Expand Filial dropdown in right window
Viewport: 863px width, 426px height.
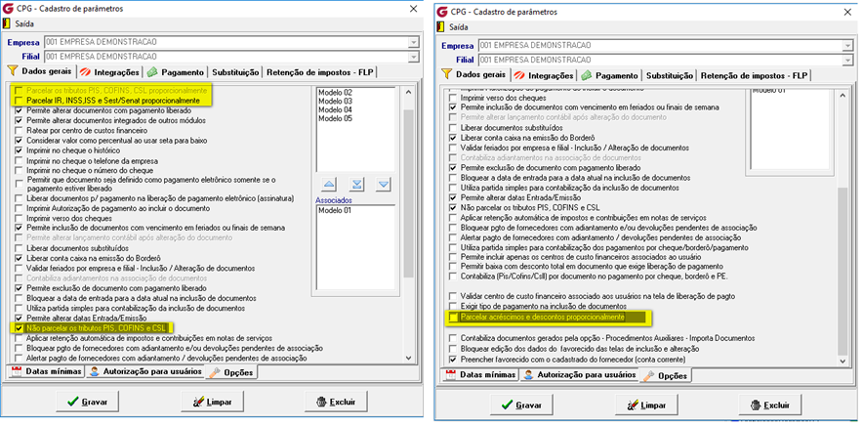(x=847, y=60)
